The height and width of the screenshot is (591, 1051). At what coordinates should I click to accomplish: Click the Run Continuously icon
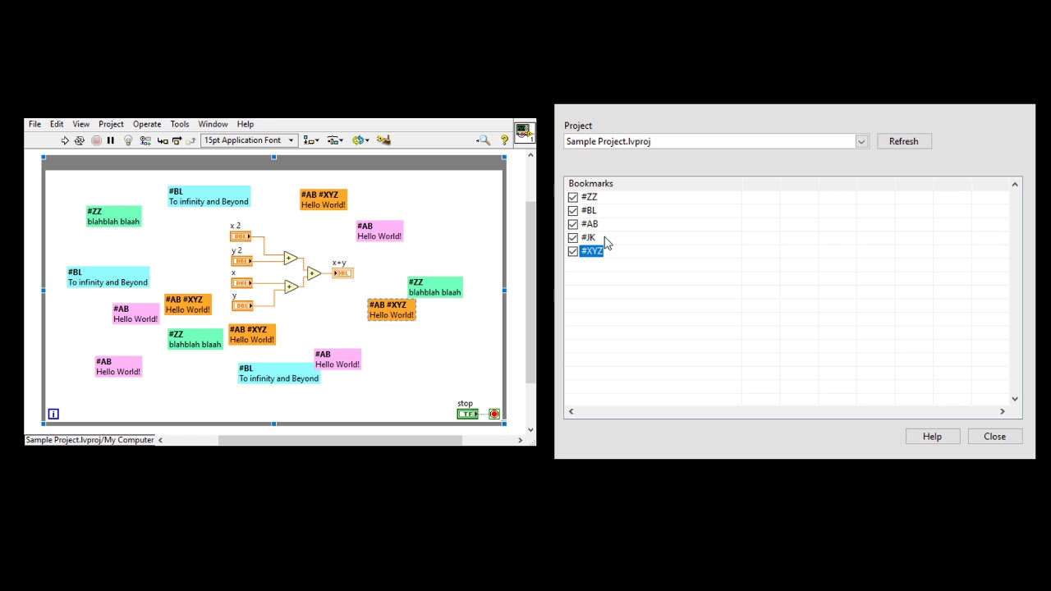(x=80, y=140)
